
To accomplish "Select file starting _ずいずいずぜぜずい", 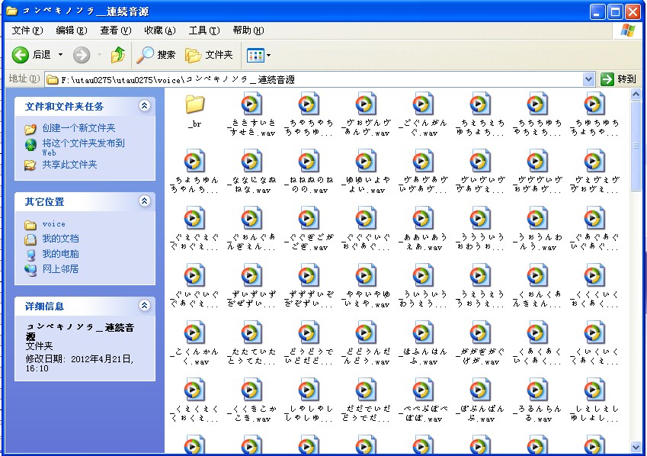I will [x=251, y=286].
